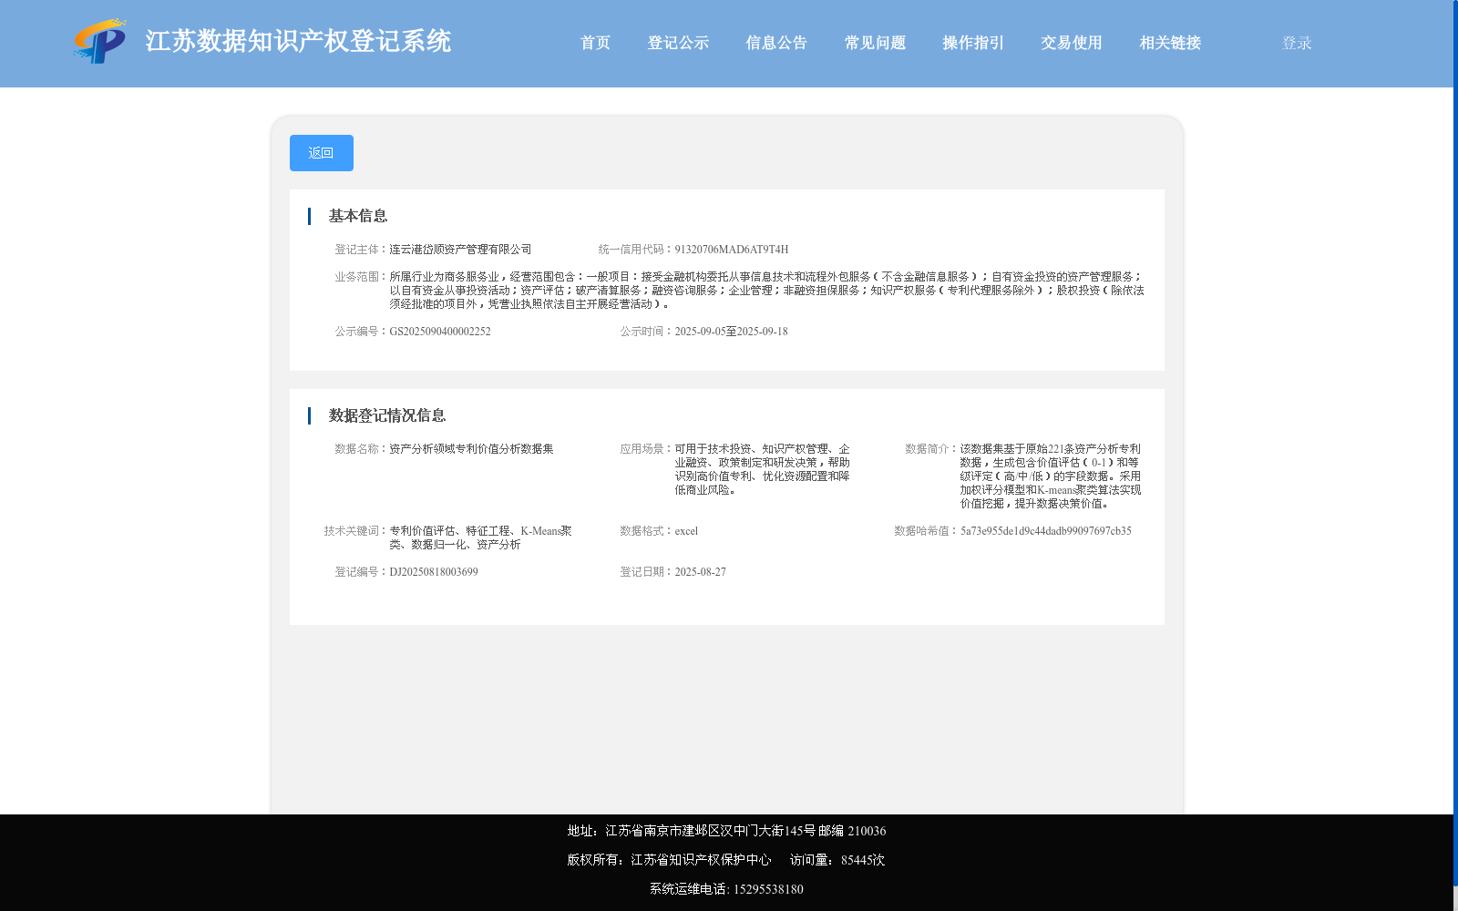The image size is (1458, 911).
Task: Click the system logo icon in header
Action: click(x=100, y=41)
